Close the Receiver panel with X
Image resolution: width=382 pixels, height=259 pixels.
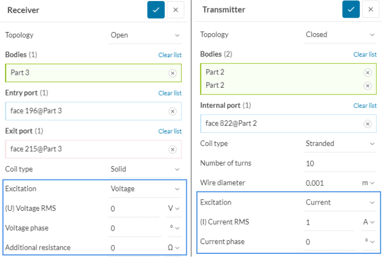[x=175, y=10]
